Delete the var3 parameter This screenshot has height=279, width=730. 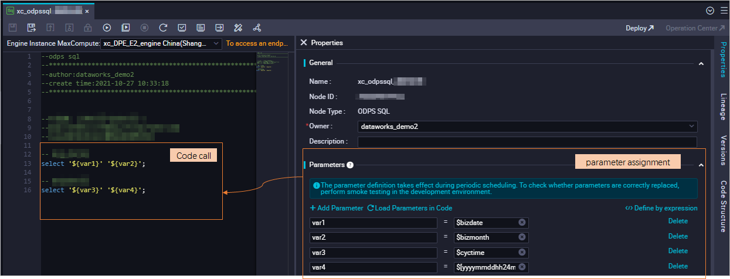pos(678,251)
